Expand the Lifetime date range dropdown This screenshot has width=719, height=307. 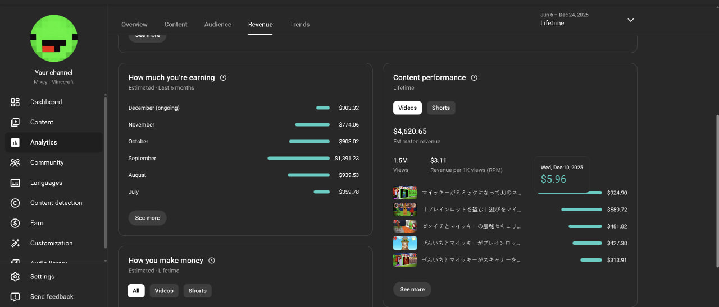click(630, 20)
